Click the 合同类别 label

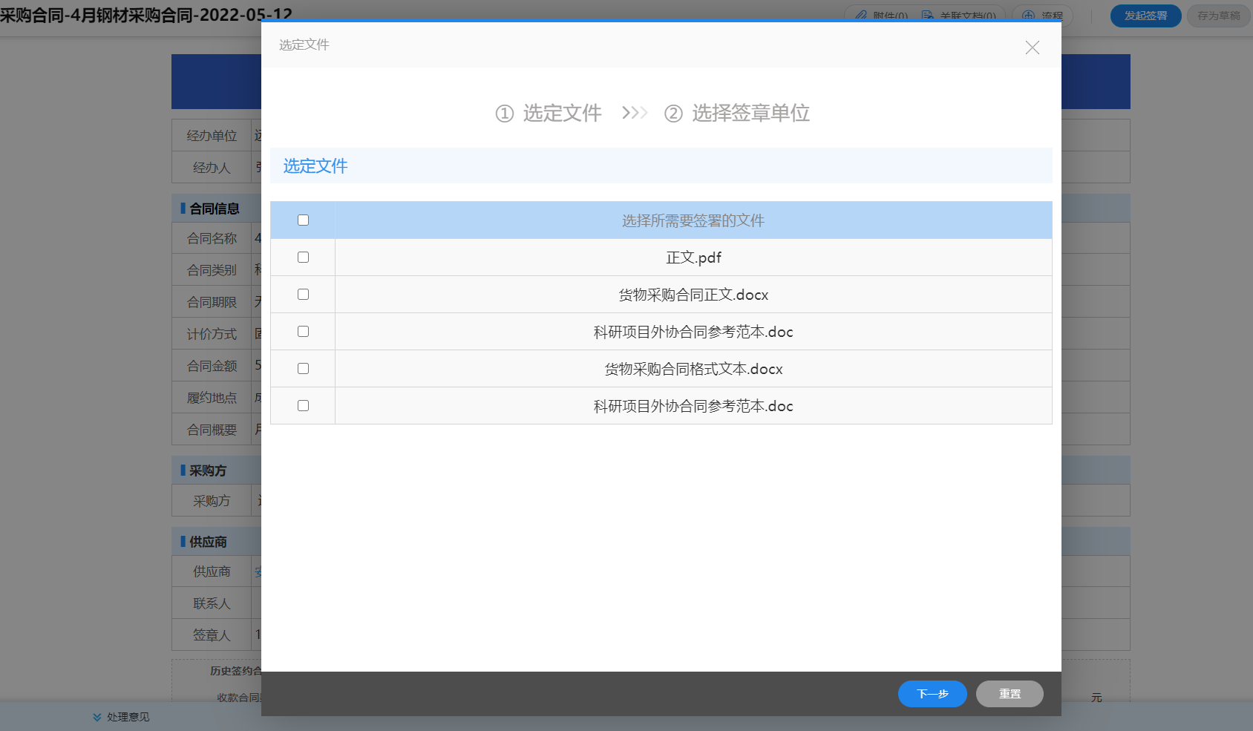(x=212, y=270)
